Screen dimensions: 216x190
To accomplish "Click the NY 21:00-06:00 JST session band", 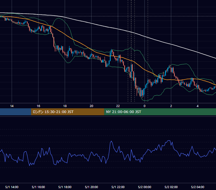I will point(160,112).
